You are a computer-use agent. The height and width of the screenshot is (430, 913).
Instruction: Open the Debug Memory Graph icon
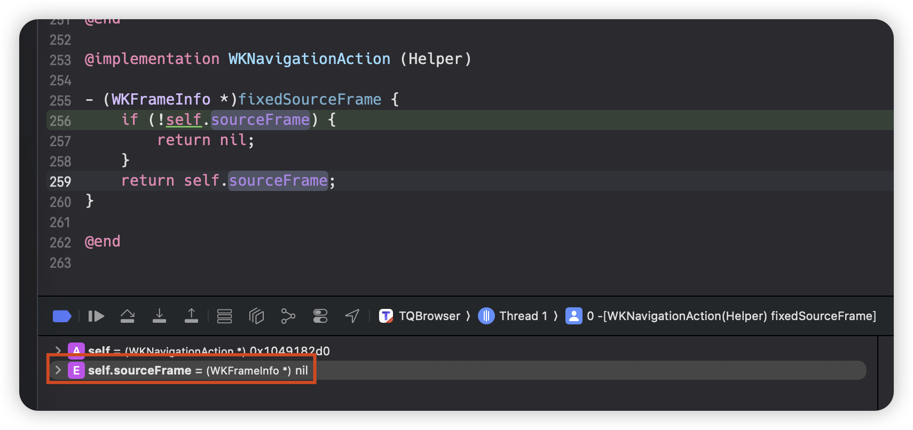288,316
